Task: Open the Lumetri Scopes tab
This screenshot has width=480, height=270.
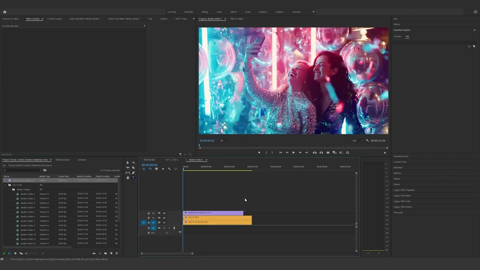Action: (x=54, y=19)
